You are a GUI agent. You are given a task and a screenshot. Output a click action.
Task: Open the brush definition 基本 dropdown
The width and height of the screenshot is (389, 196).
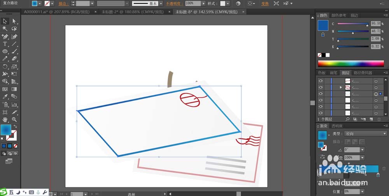(161, 3)
